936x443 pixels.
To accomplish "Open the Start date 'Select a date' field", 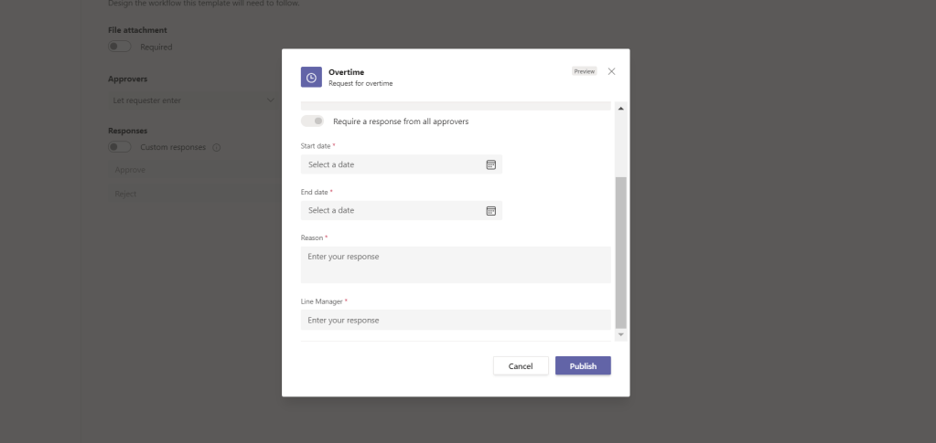I will (x=393, y=164).
